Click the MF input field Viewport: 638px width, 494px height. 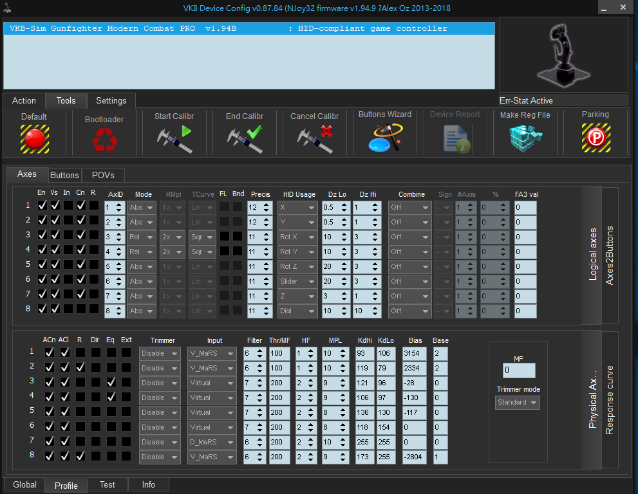(x=518, y=370)
